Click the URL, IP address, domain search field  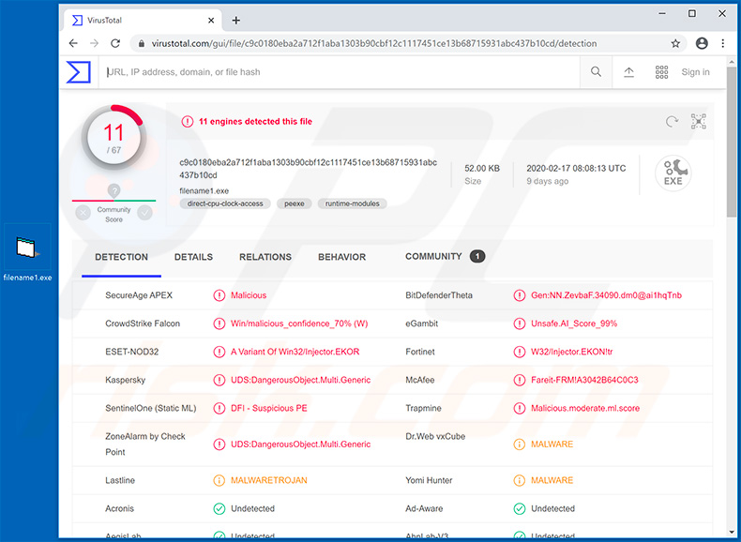click(340, 72)
